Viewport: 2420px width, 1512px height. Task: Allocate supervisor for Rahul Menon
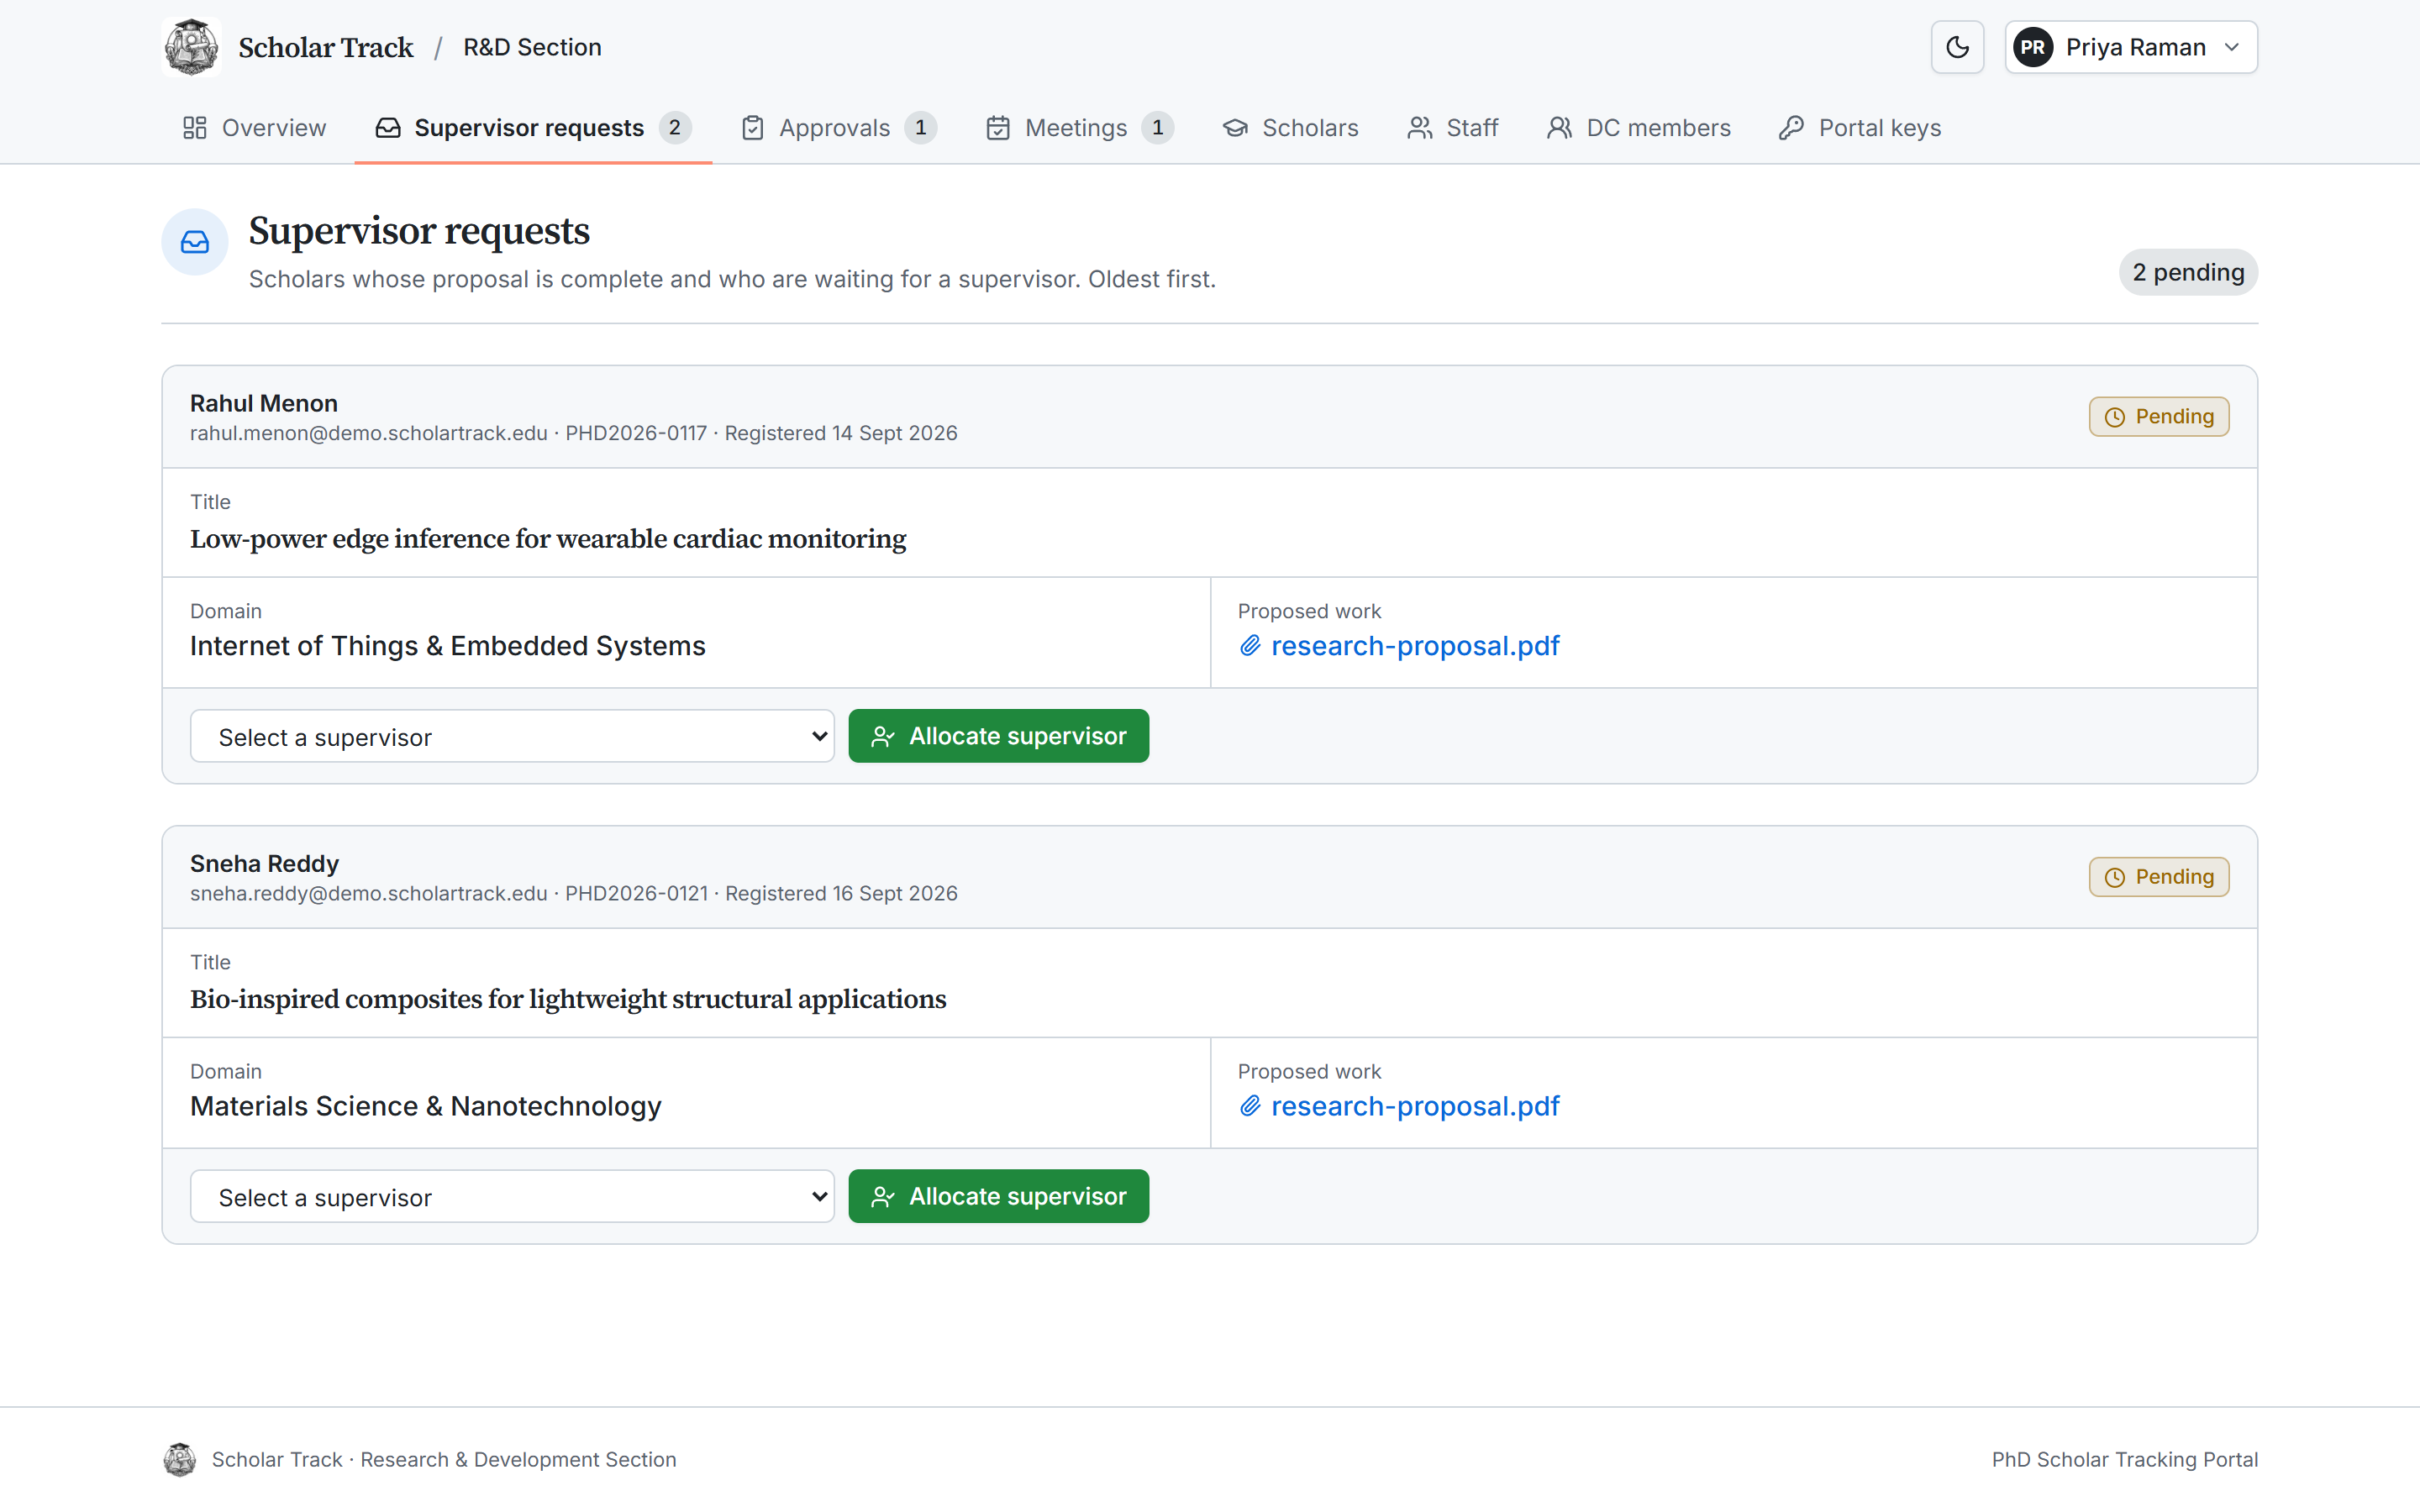tap(998, 736)
